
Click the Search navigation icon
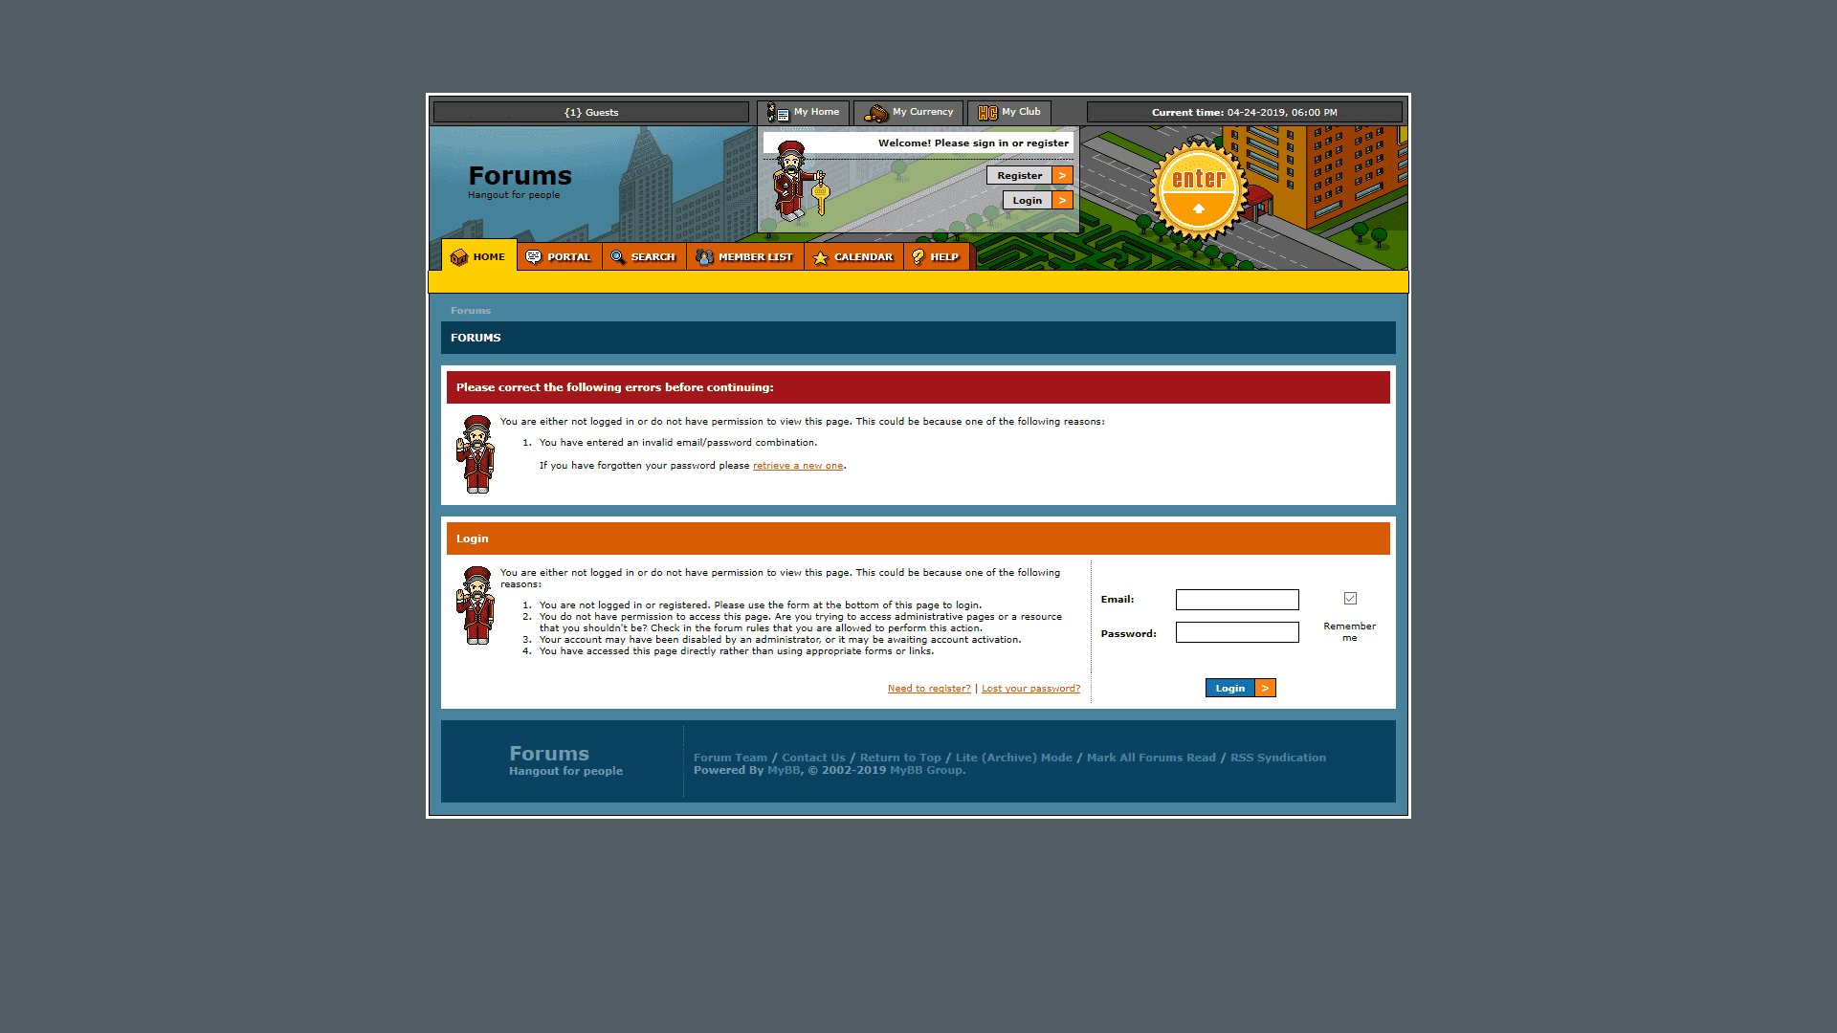[x=618, y=256]
